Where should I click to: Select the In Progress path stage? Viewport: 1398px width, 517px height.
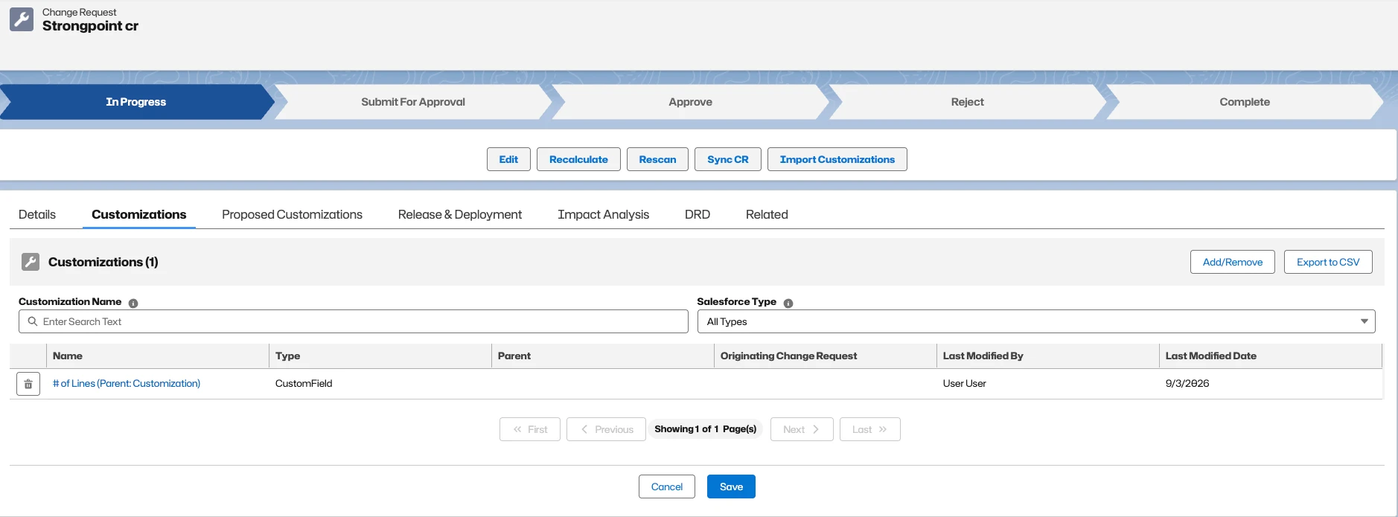pos(136,102)
